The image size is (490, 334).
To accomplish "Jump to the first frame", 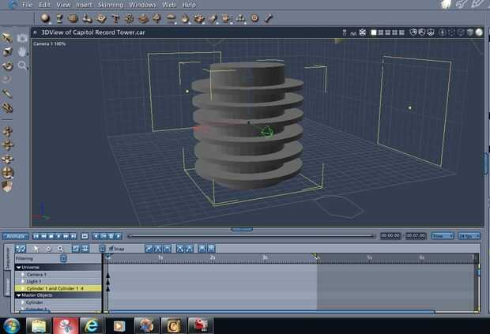I will [36, 236].
